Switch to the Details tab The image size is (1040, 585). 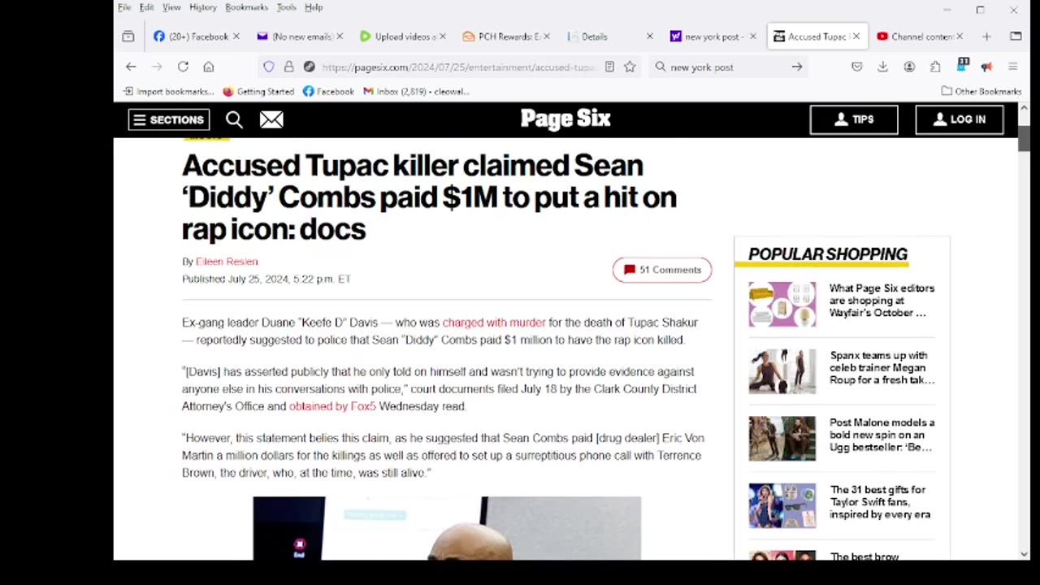[x=610, y=37]
